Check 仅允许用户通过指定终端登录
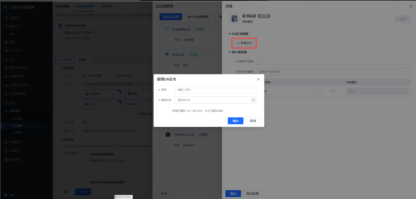This screenshot has height=199, width=416. point(87,182)
